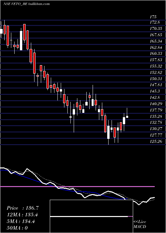Click the 145.3 price level label

click(x=155, y=91)
